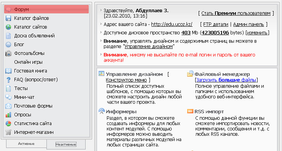This screenshot has height=151, width=282.
Task: Click the Информеры antenna icon
Action: pos(102,111)
